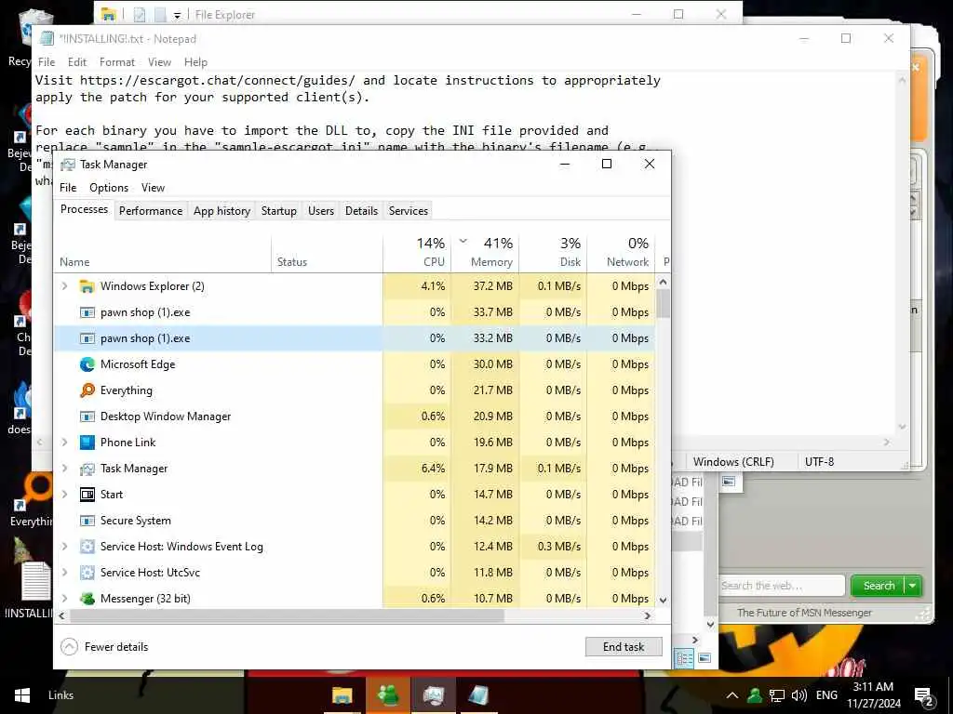Open Task Manager Options menu
This screenshot has height=714, width=953.
pyautogui.click(x=109, y=188)
